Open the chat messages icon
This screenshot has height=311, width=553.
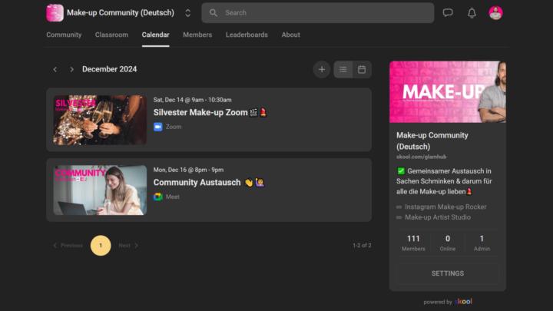coord(448,13)
